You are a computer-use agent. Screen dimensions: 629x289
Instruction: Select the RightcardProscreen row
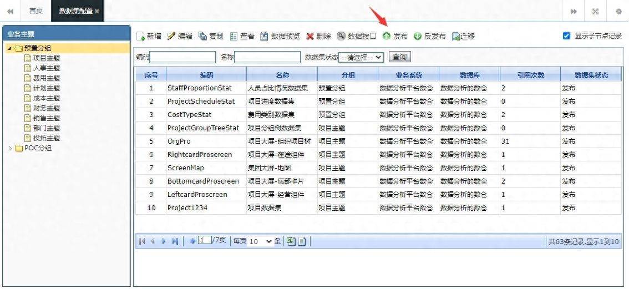[x=379, y=155]
